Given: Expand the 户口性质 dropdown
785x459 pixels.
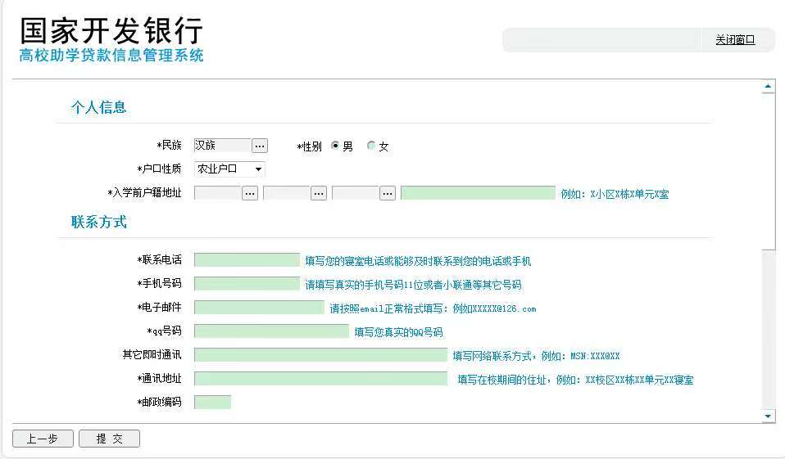Looking at the screenshot, I should coord(229,169).
